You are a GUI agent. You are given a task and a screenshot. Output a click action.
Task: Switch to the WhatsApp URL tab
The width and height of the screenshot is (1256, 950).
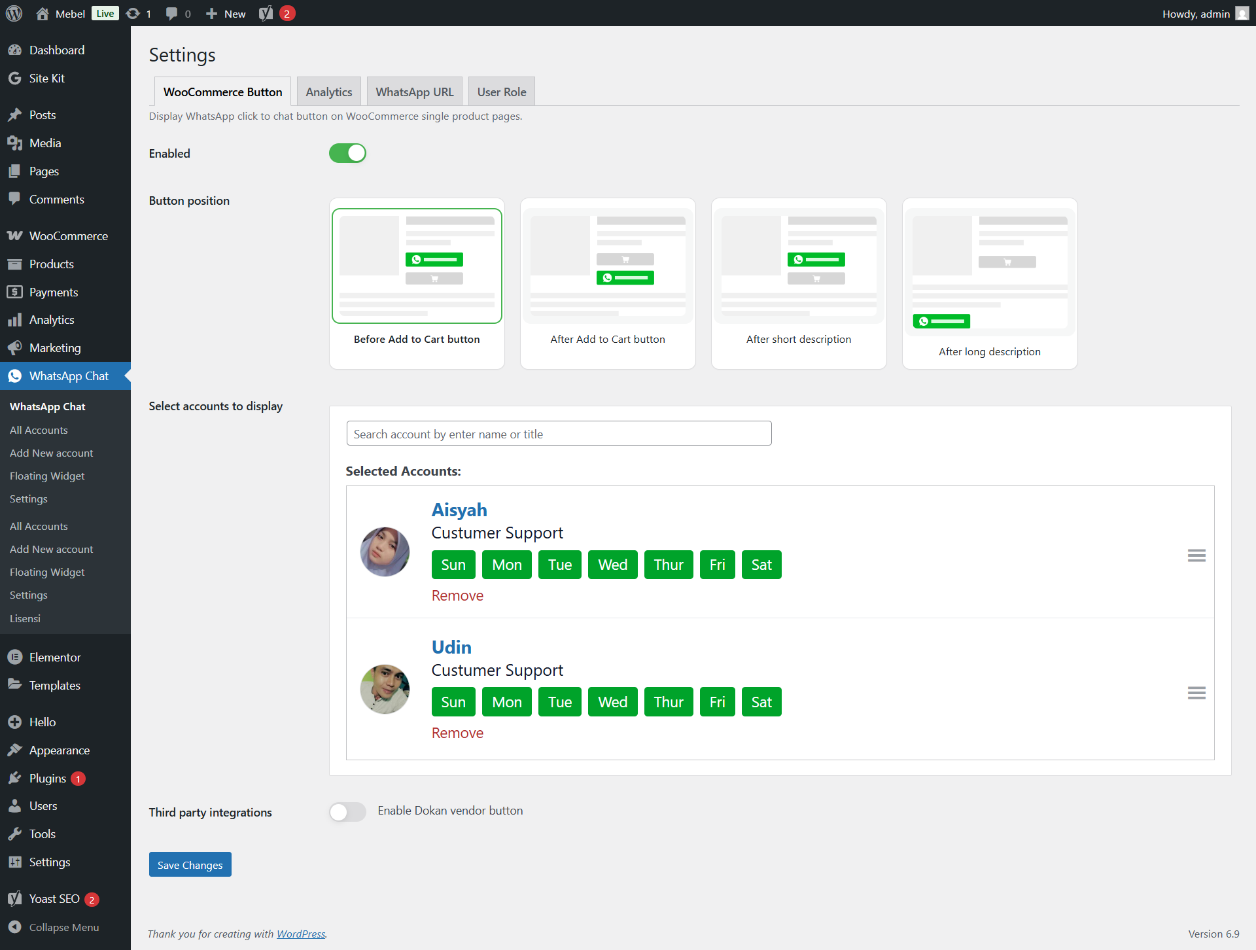tap(415, 92)
